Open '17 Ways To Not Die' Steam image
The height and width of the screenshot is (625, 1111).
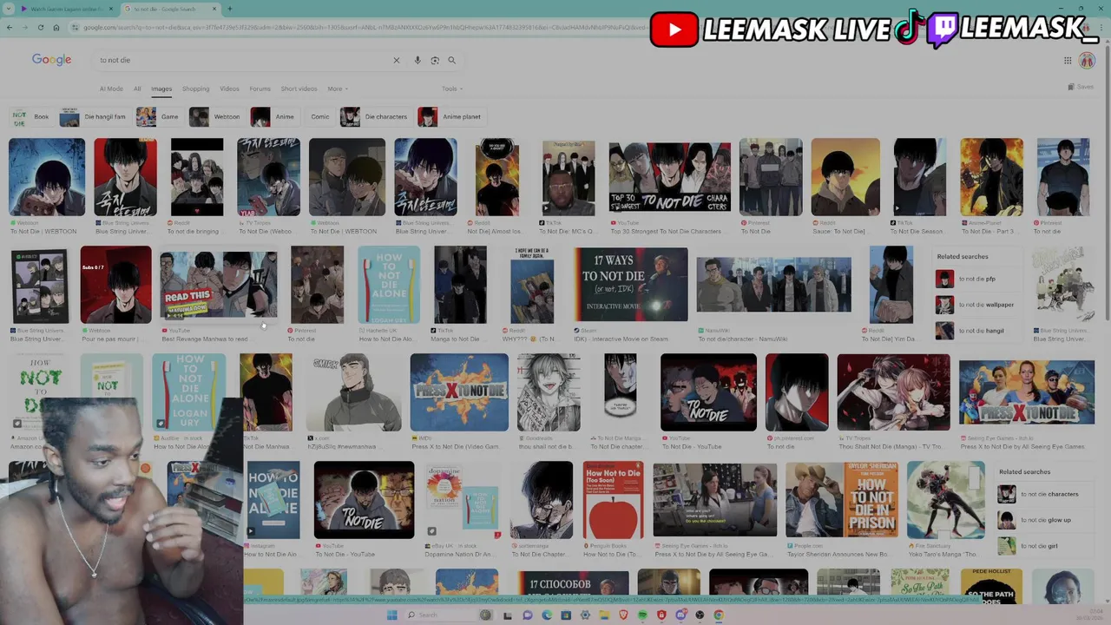(630, 285)
